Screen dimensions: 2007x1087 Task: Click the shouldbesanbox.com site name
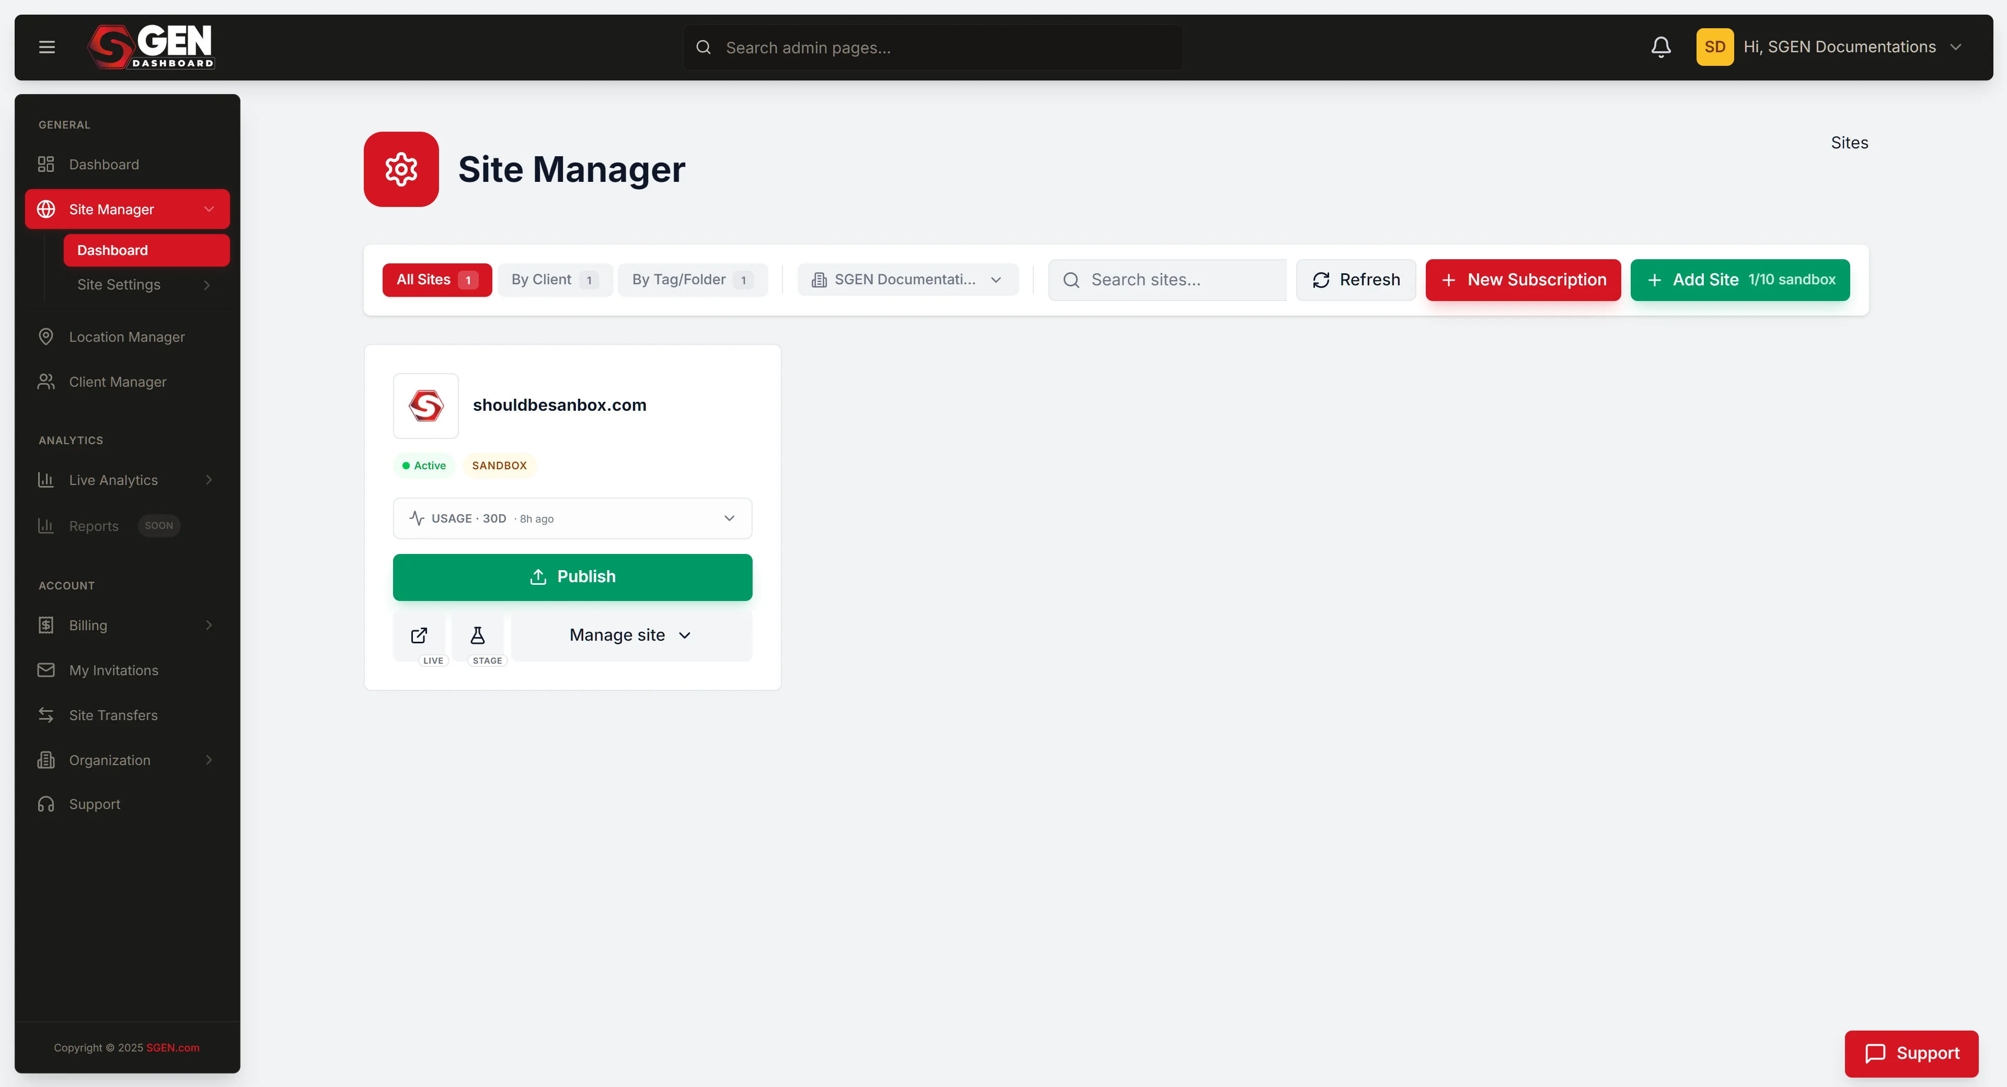559,405
